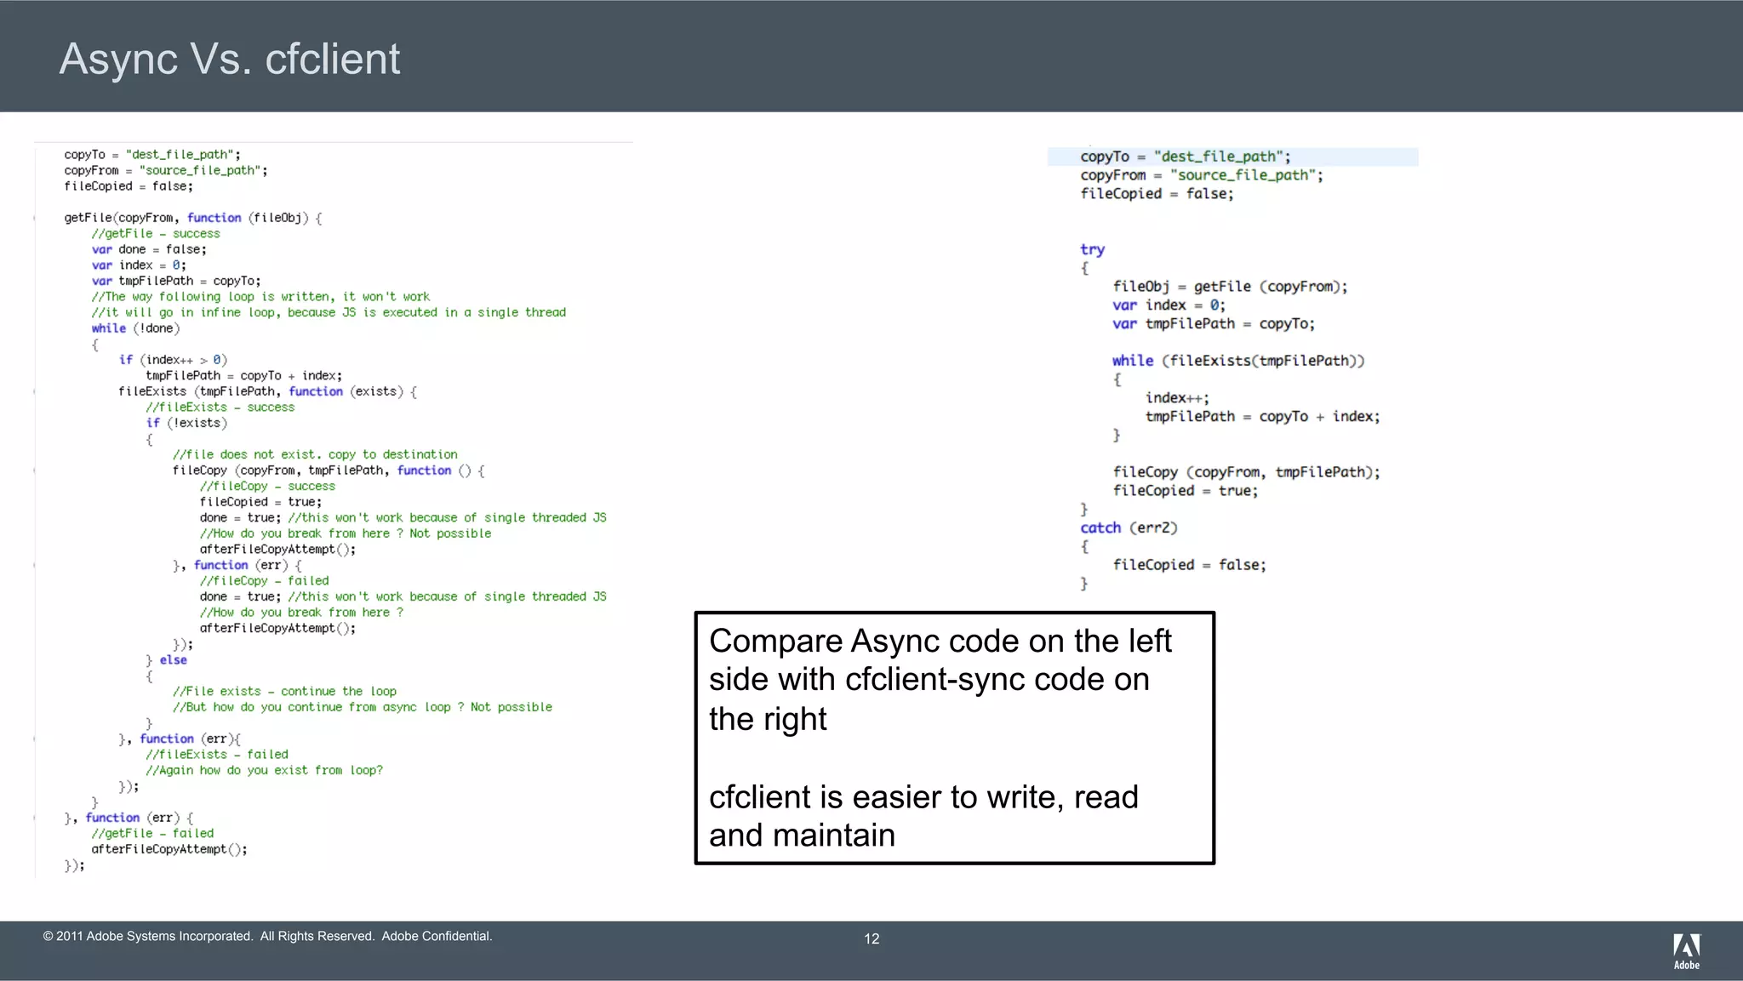Select the highlighted copyTo line in right code

(x=1185, y=157)
